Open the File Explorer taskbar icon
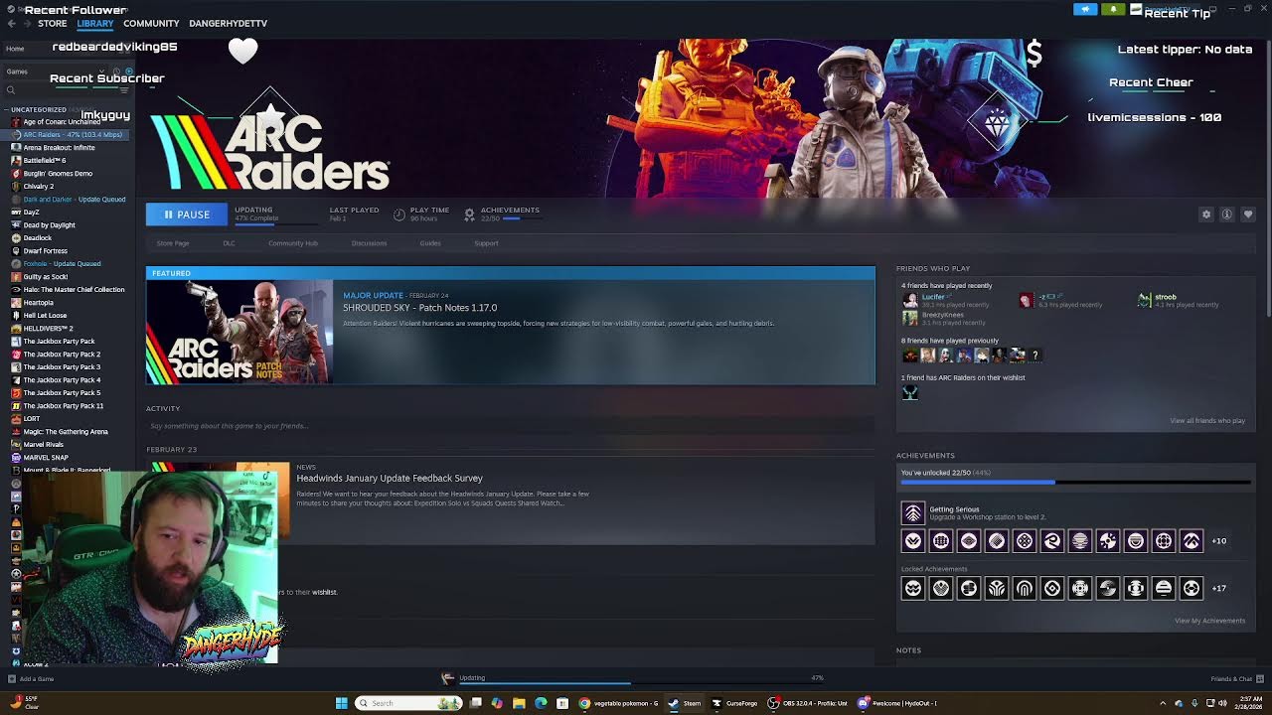Screen dimensions: 1272x715 click(x=519, y=703)
